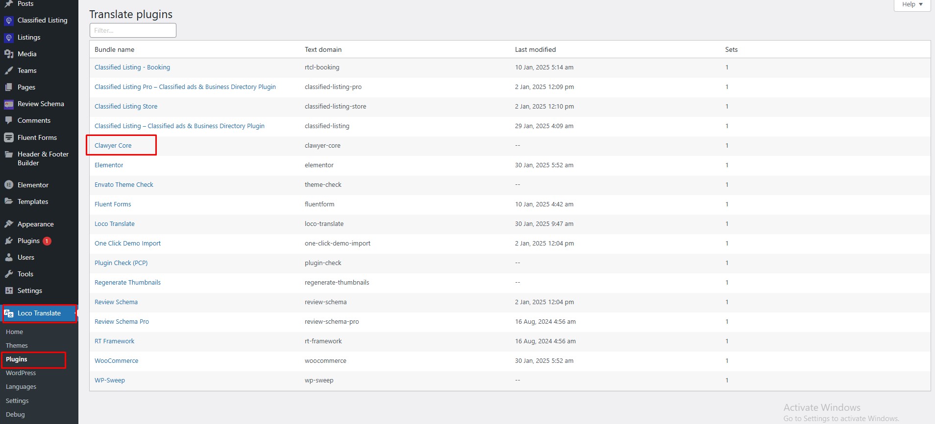Click the text domain 'theme-check'
935x424 pixels.
(x=323, y=185)
